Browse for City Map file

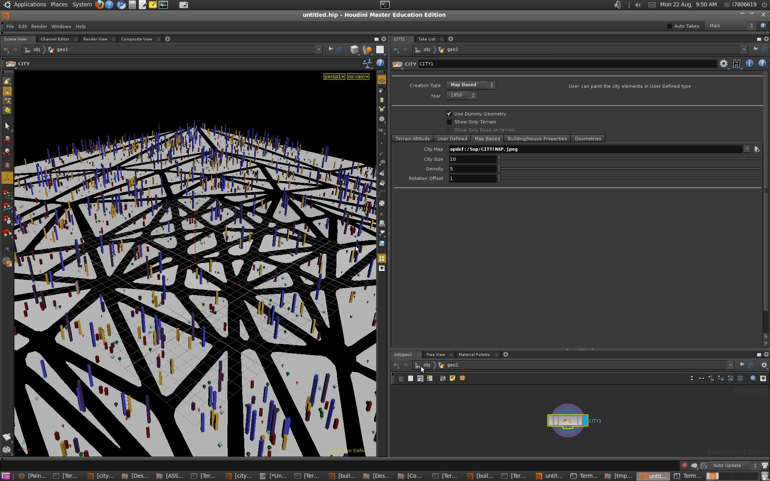click(757, 149)
